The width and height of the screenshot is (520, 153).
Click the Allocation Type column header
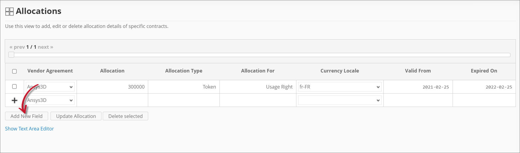184,71
